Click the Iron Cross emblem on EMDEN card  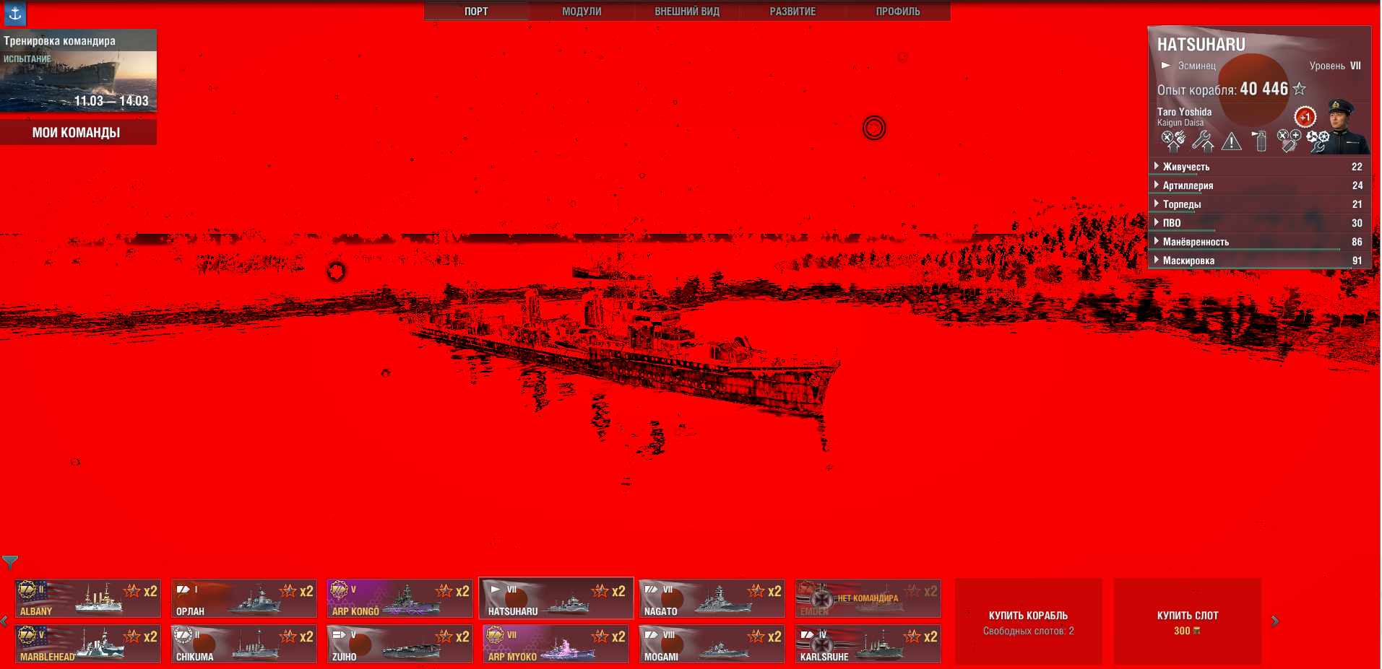[821, 598]
